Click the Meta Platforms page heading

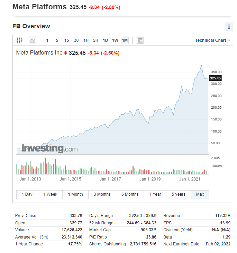click(x=39, y=7)
